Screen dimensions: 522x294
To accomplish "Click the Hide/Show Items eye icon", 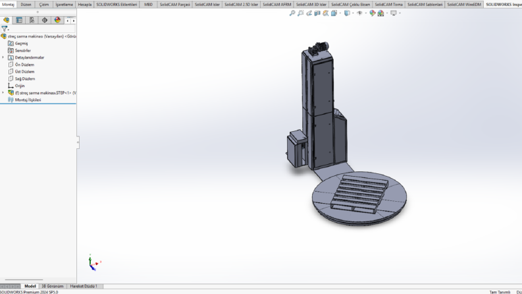I will click(x=359, y=13).
